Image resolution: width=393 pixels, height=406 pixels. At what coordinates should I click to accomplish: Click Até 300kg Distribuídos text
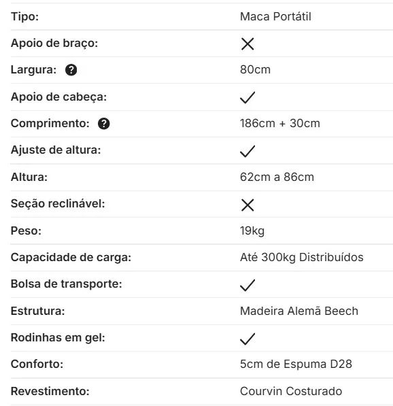click(x=302, y=257)
